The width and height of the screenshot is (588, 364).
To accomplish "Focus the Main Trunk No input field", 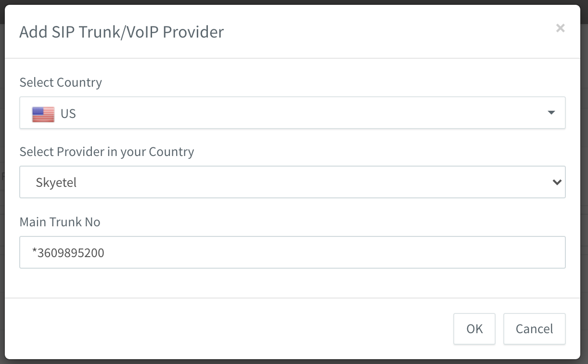I will tap(293, 252).
